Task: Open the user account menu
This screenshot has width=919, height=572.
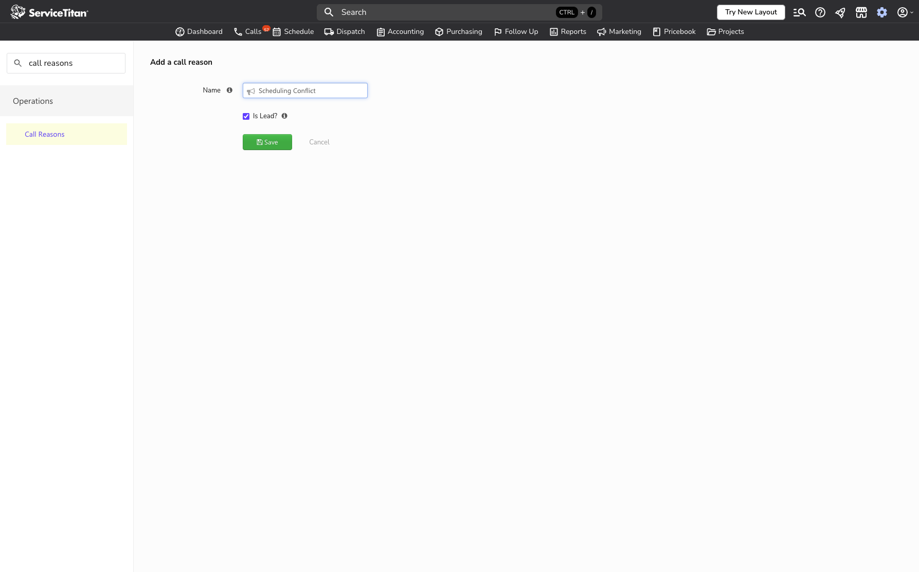Action: pyautogui.click(x=905, y=12)
